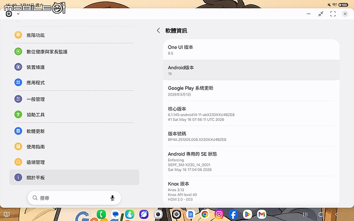Open Messages app in taskbar
This screenshot has width=354, height=221.
point(116,214)
